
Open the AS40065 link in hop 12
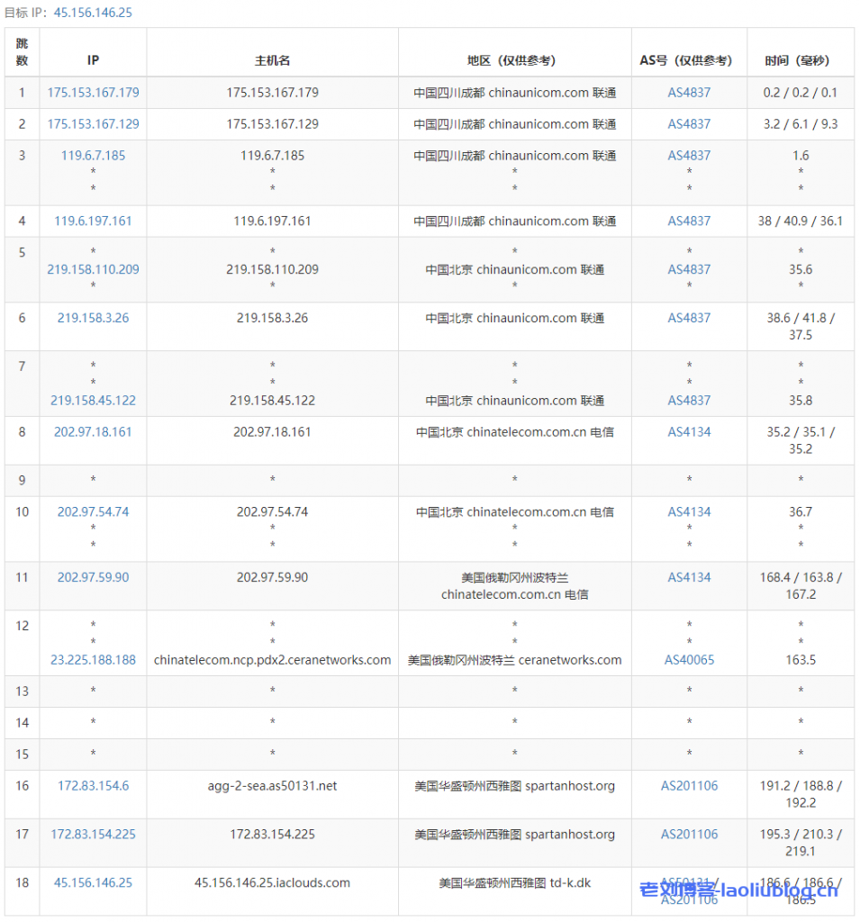pyautogui.click(x=689, y=660)
